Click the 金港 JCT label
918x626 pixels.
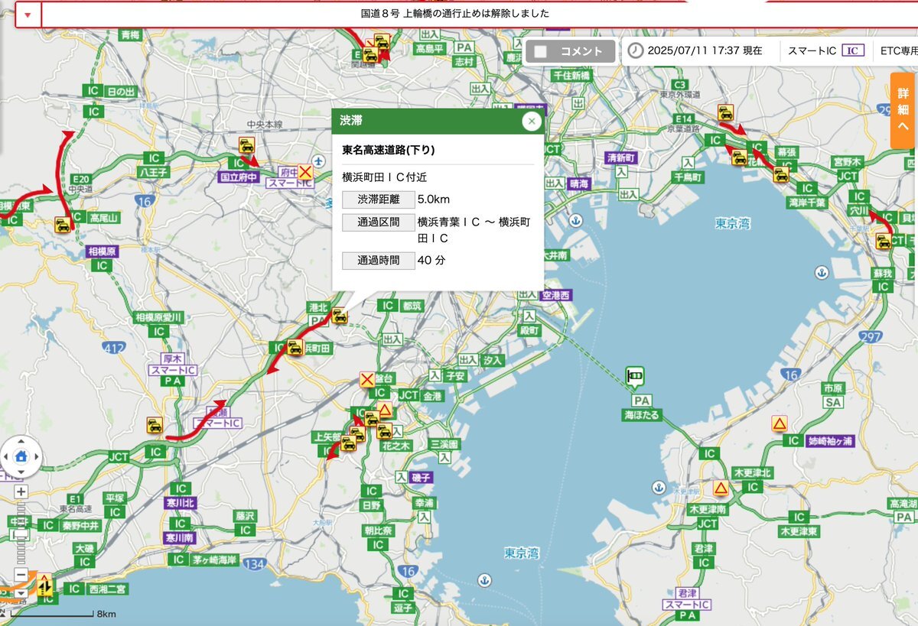(x=432, y=396)
